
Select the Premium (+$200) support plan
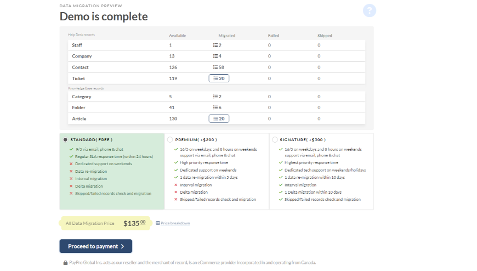click(170, 139)
